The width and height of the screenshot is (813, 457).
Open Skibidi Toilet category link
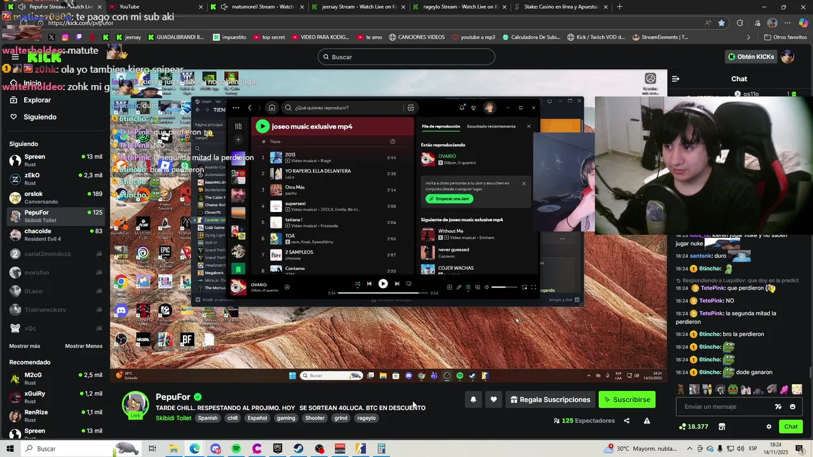point(173,418)
